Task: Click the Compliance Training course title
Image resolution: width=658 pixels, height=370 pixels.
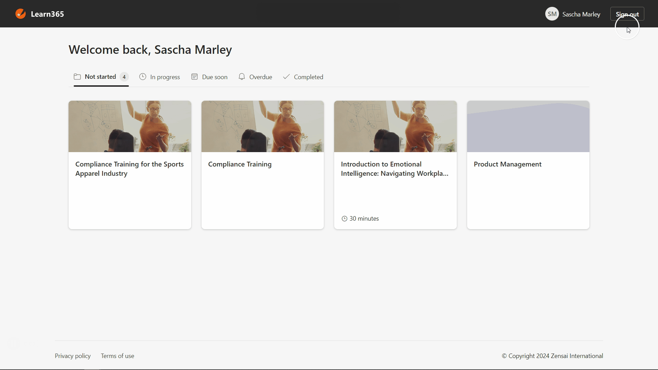Action: [x=240, y=164]
